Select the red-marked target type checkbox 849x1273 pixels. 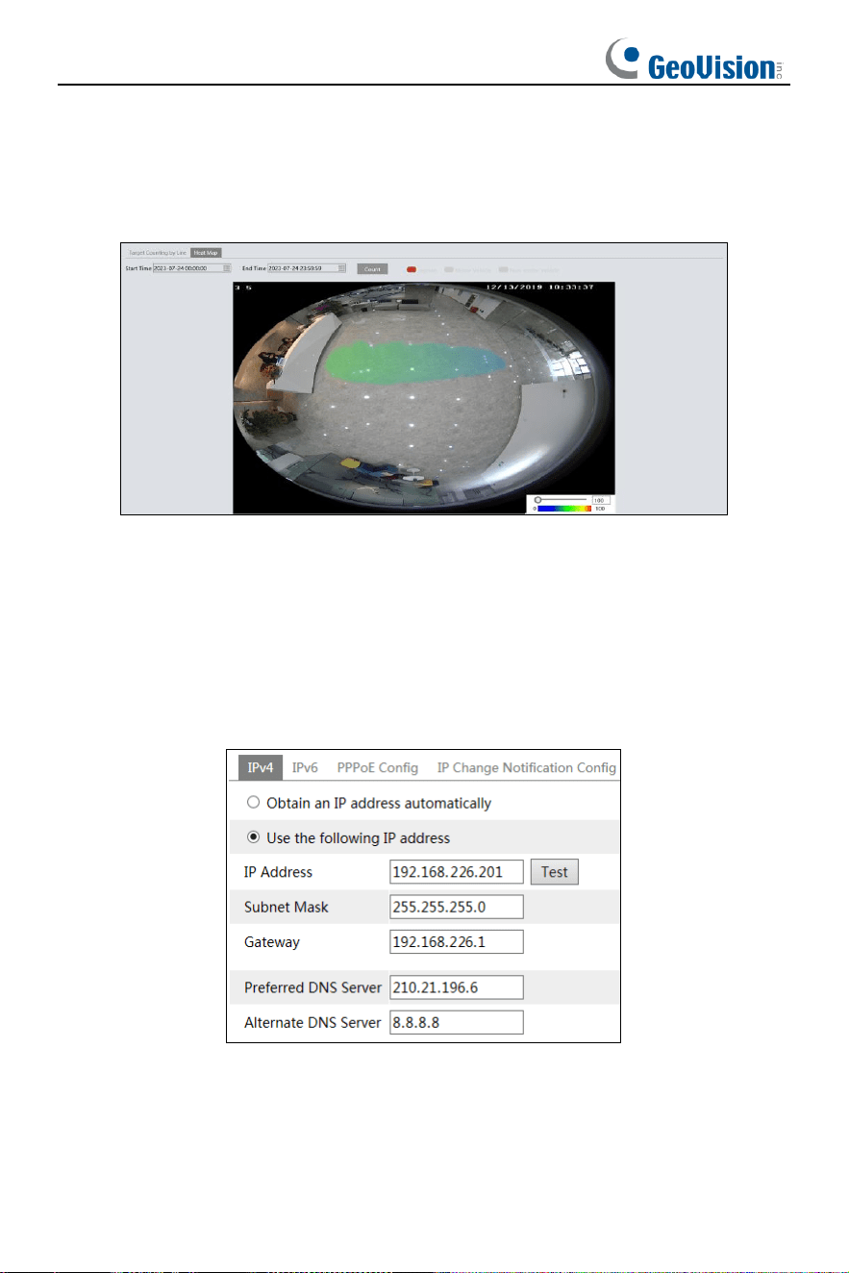point(411,269)
